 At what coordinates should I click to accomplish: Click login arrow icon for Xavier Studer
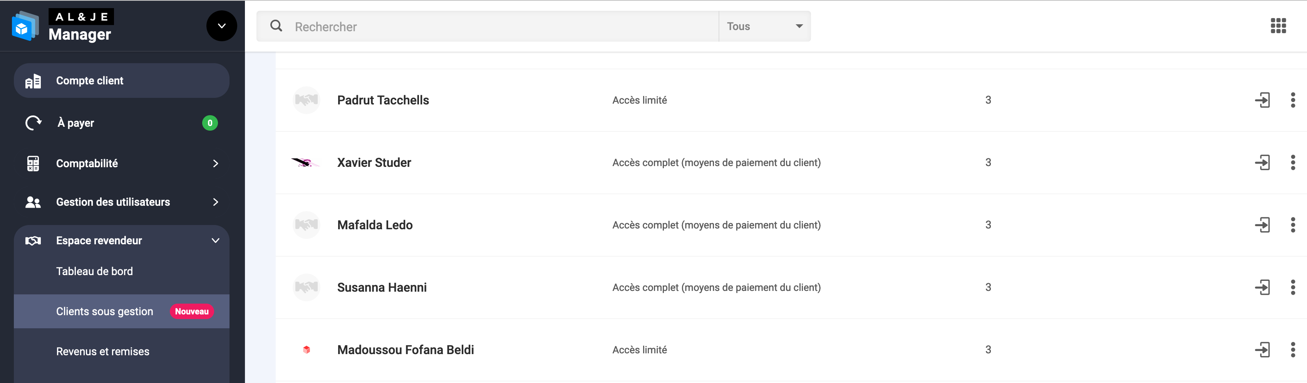pos(1262,163)
